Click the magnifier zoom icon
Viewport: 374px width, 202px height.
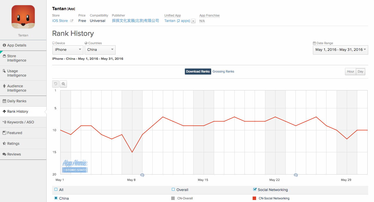coord(63,84)
